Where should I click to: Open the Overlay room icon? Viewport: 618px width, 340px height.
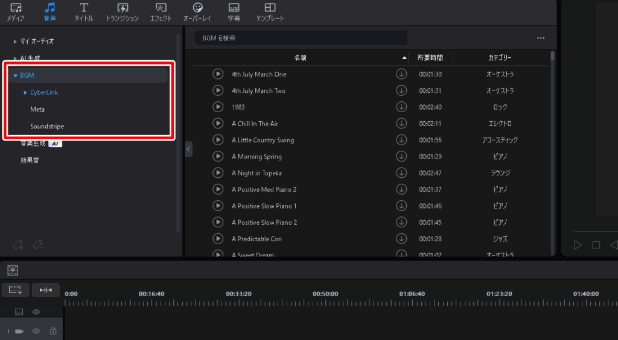click(x=197, y=11)
